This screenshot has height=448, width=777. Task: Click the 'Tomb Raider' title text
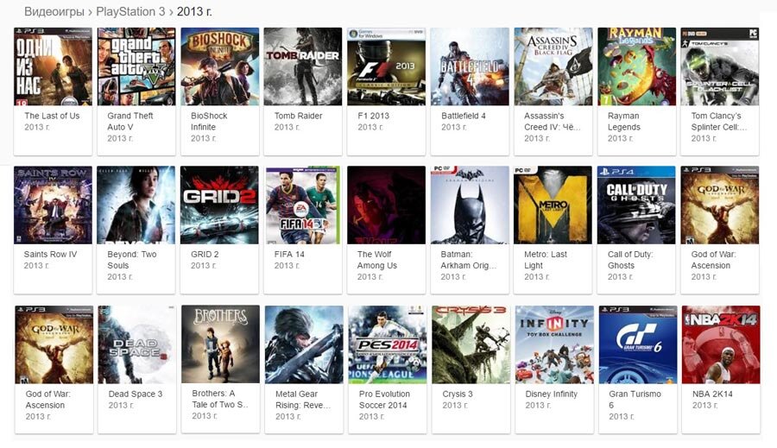pyautogui.click(x=299, y=116)
